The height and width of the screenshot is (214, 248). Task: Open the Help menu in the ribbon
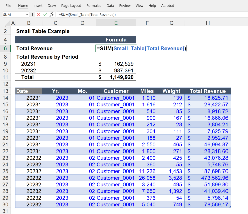pyautogui.click(x=152, y=5)
